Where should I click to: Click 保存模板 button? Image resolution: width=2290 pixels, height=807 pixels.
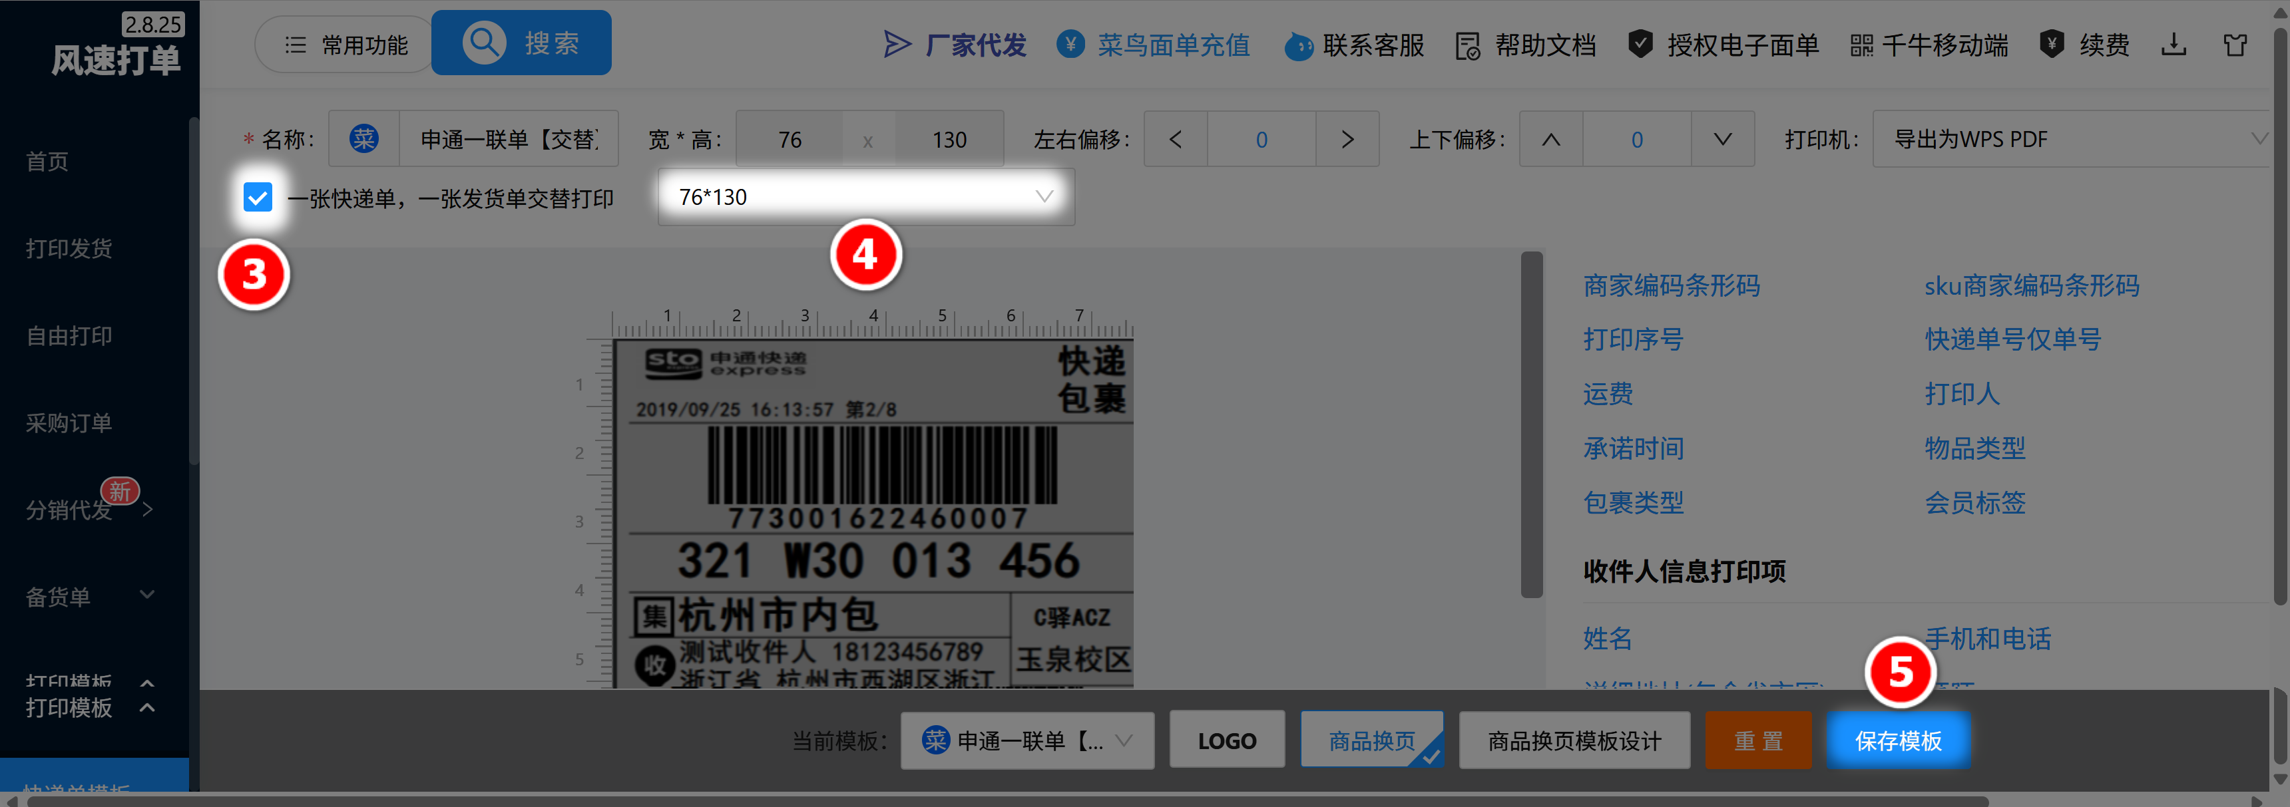pyautogui.click(x=1898, y=739)
